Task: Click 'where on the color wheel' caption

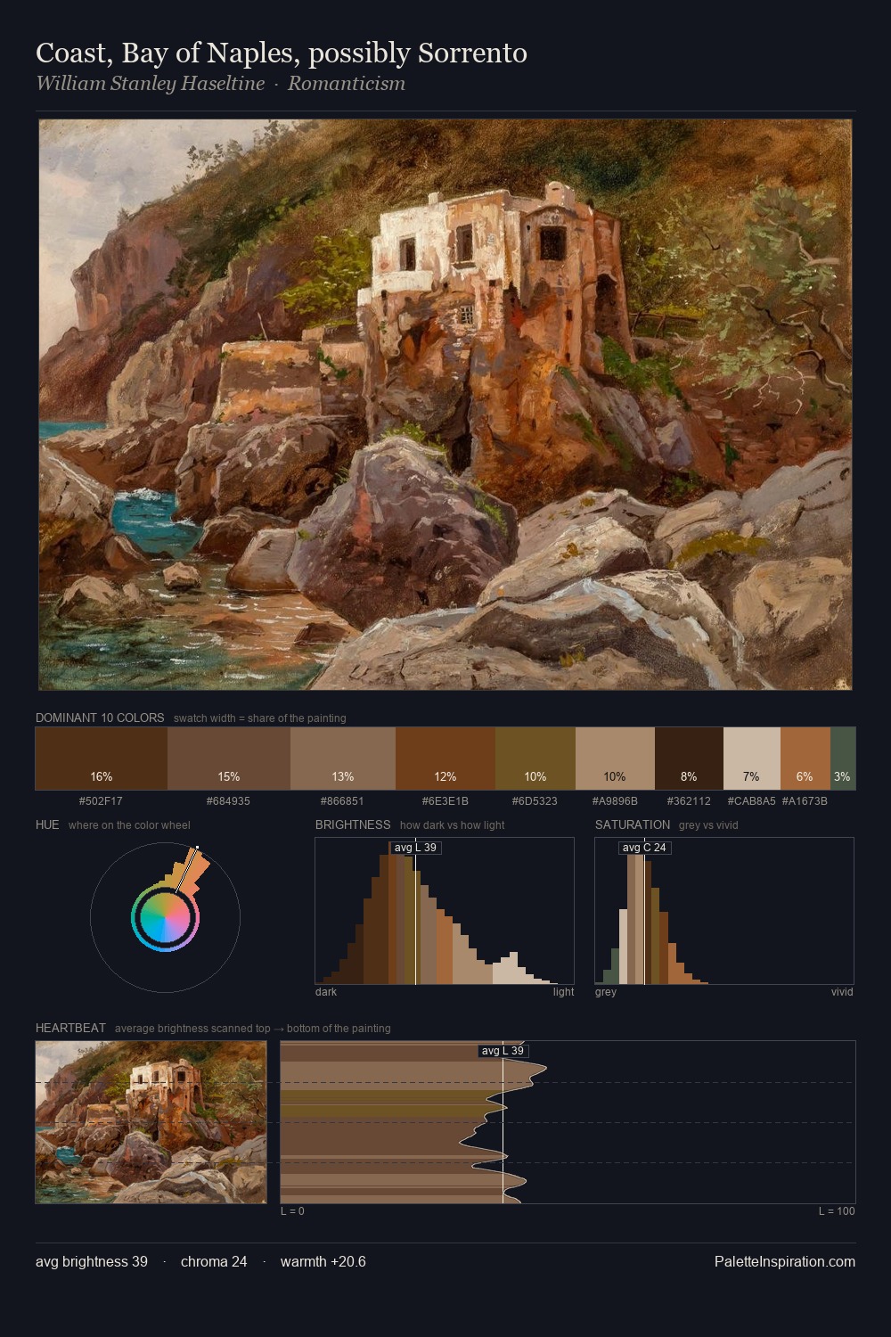Action: pyautogui.click(x=129, y=825)
